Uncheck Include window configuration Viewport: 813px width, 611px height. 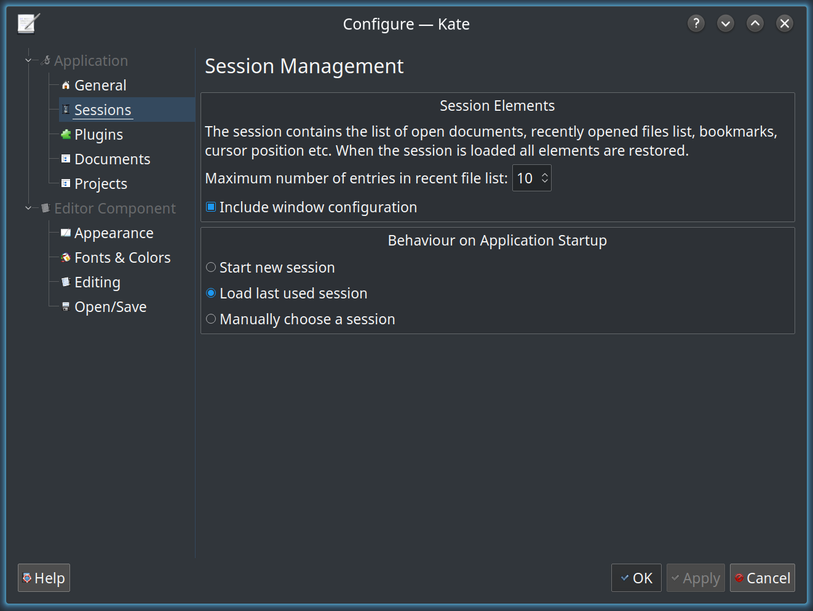(211, 207)
